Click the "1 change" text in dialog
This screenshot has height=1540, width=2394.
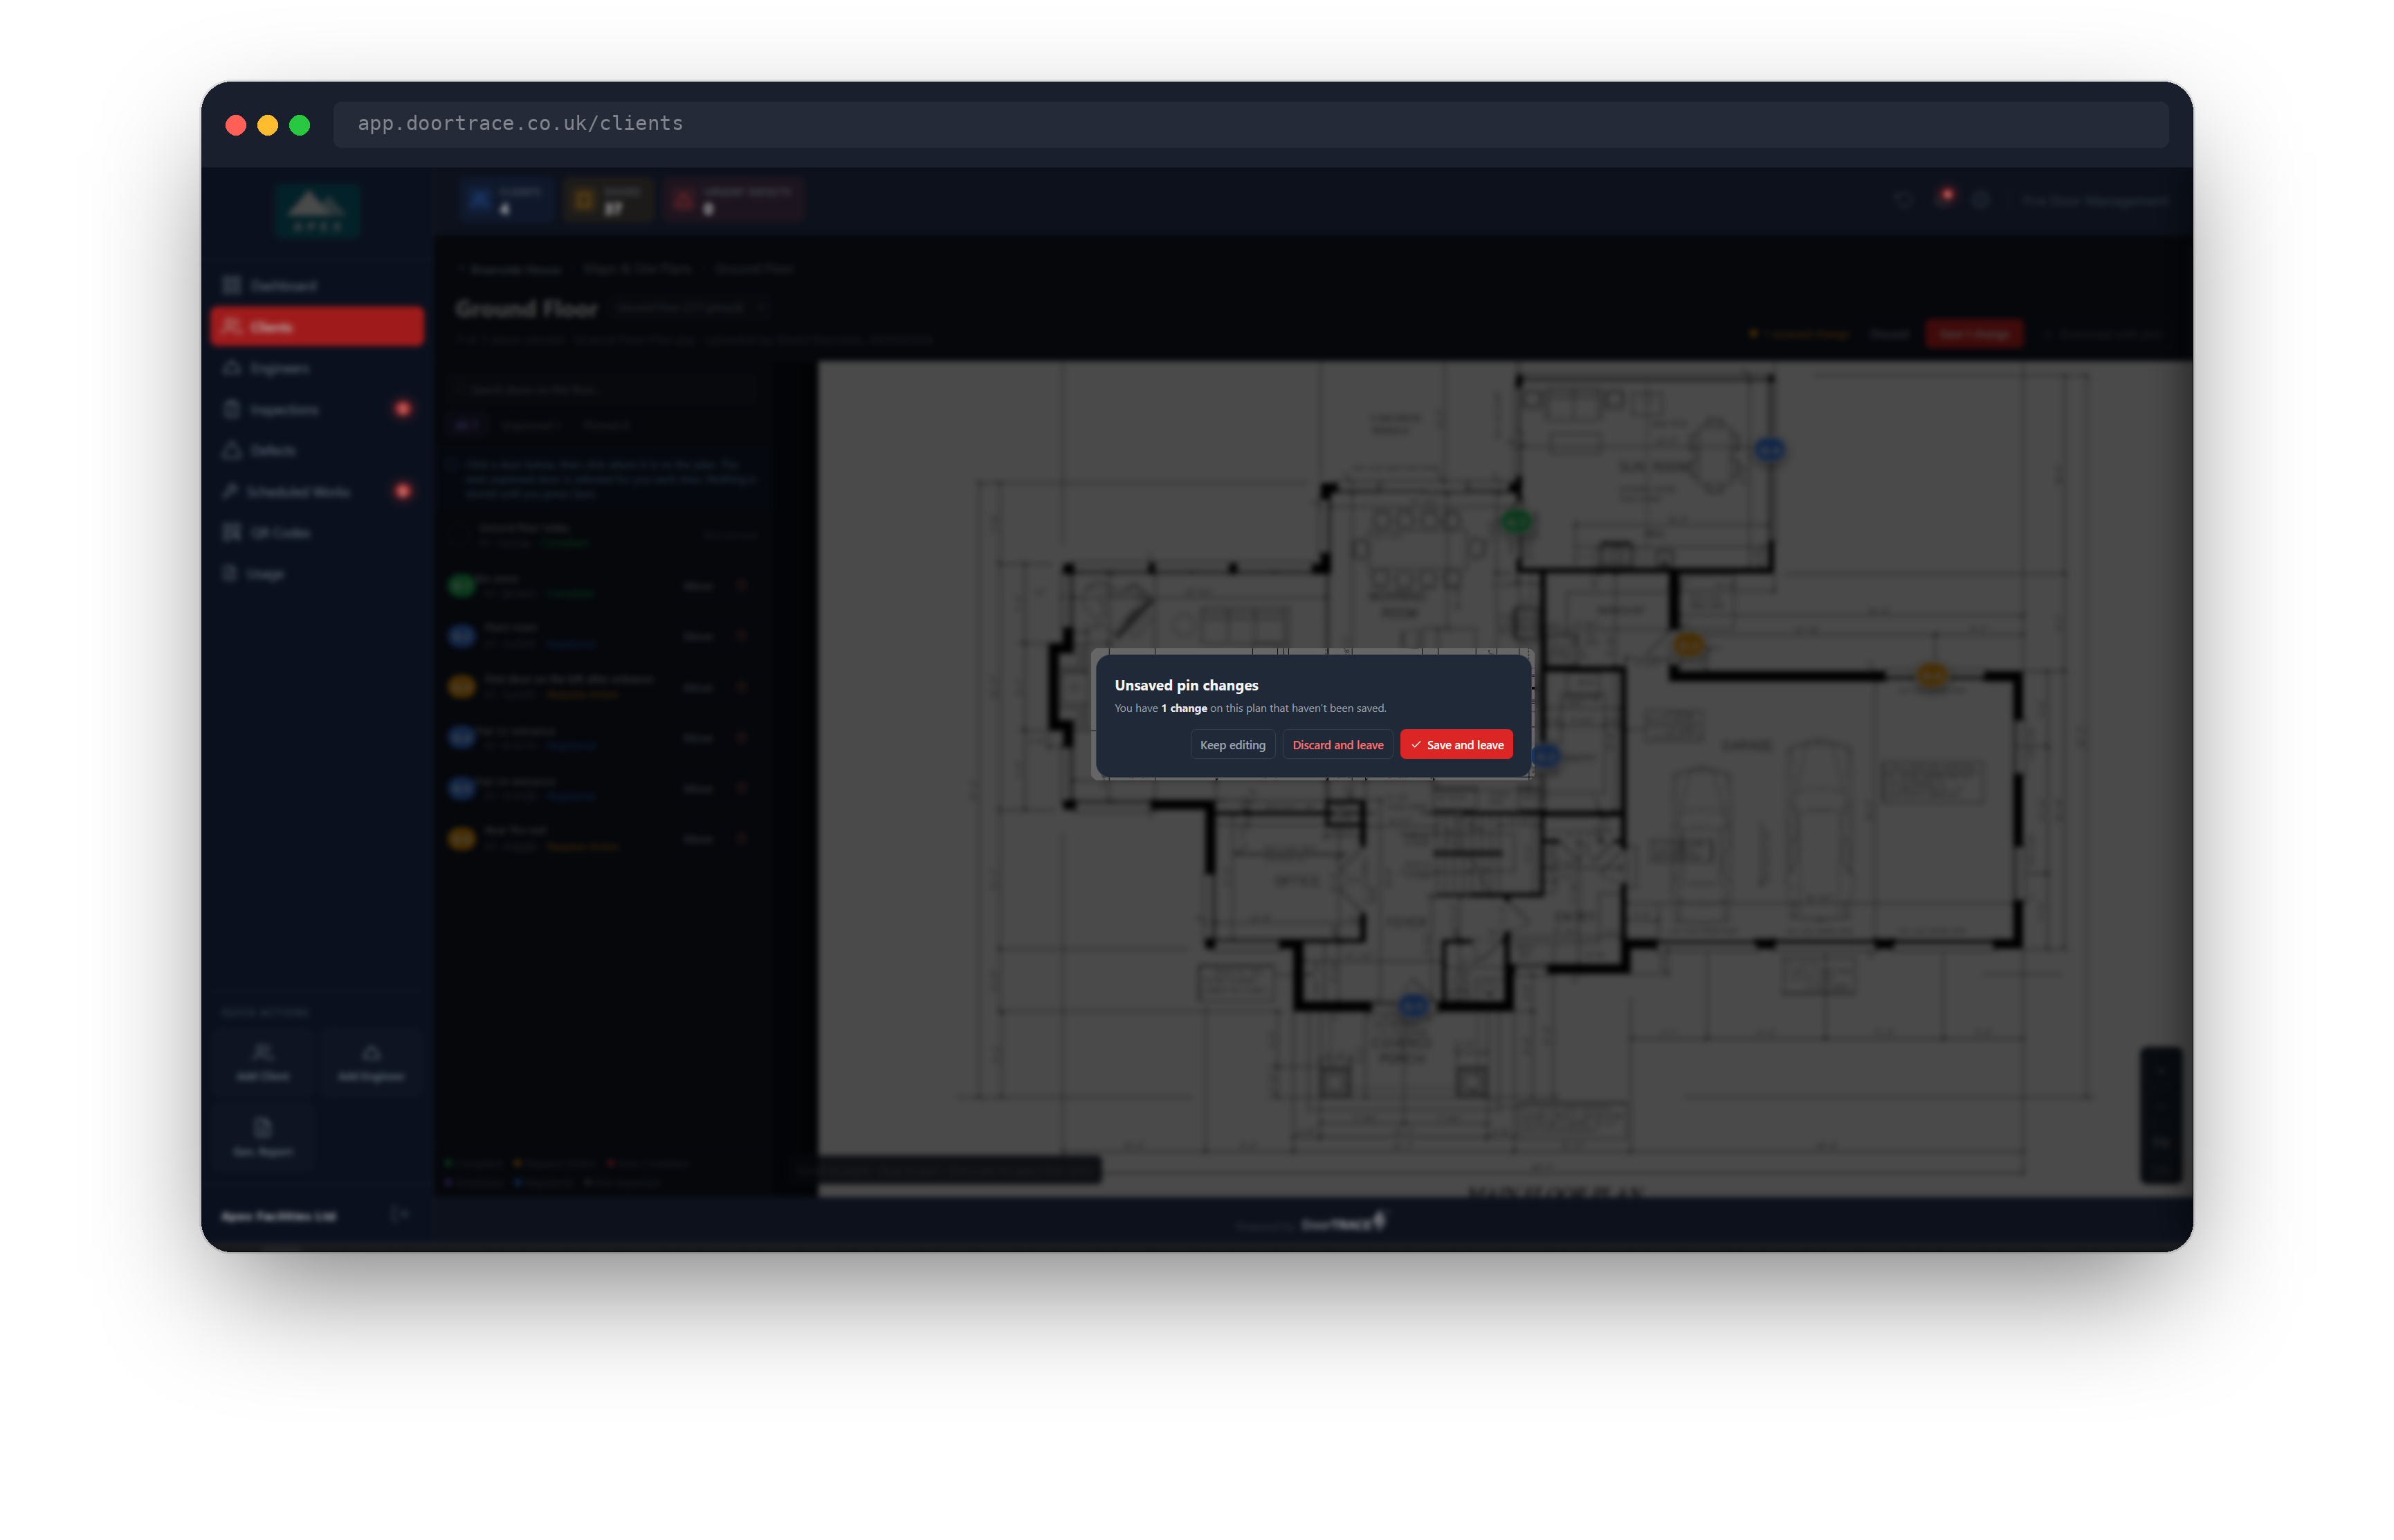(1184, 708)
